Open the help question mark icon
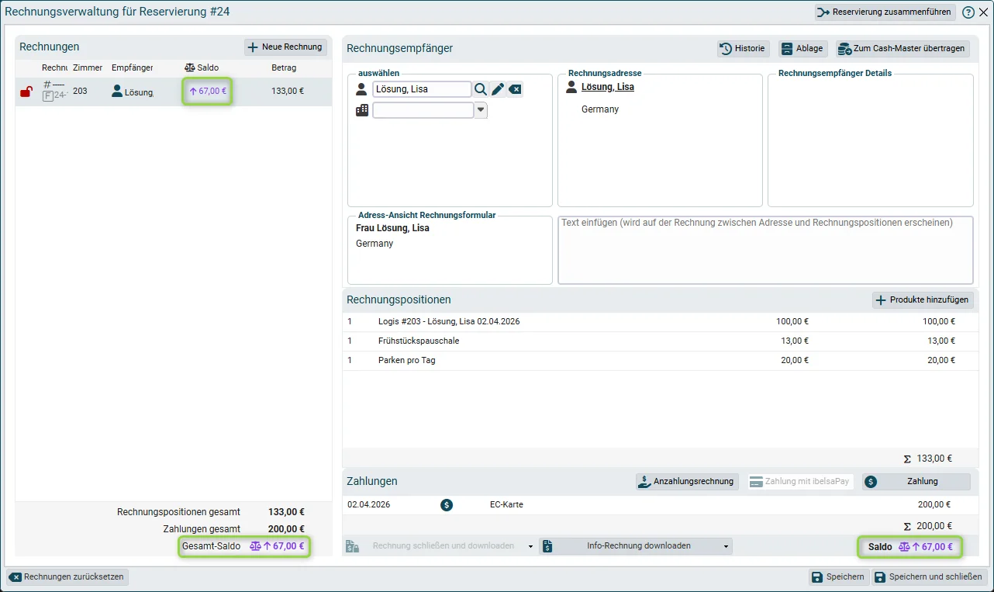Screen dimensions: 994x592 click(968, 12)
